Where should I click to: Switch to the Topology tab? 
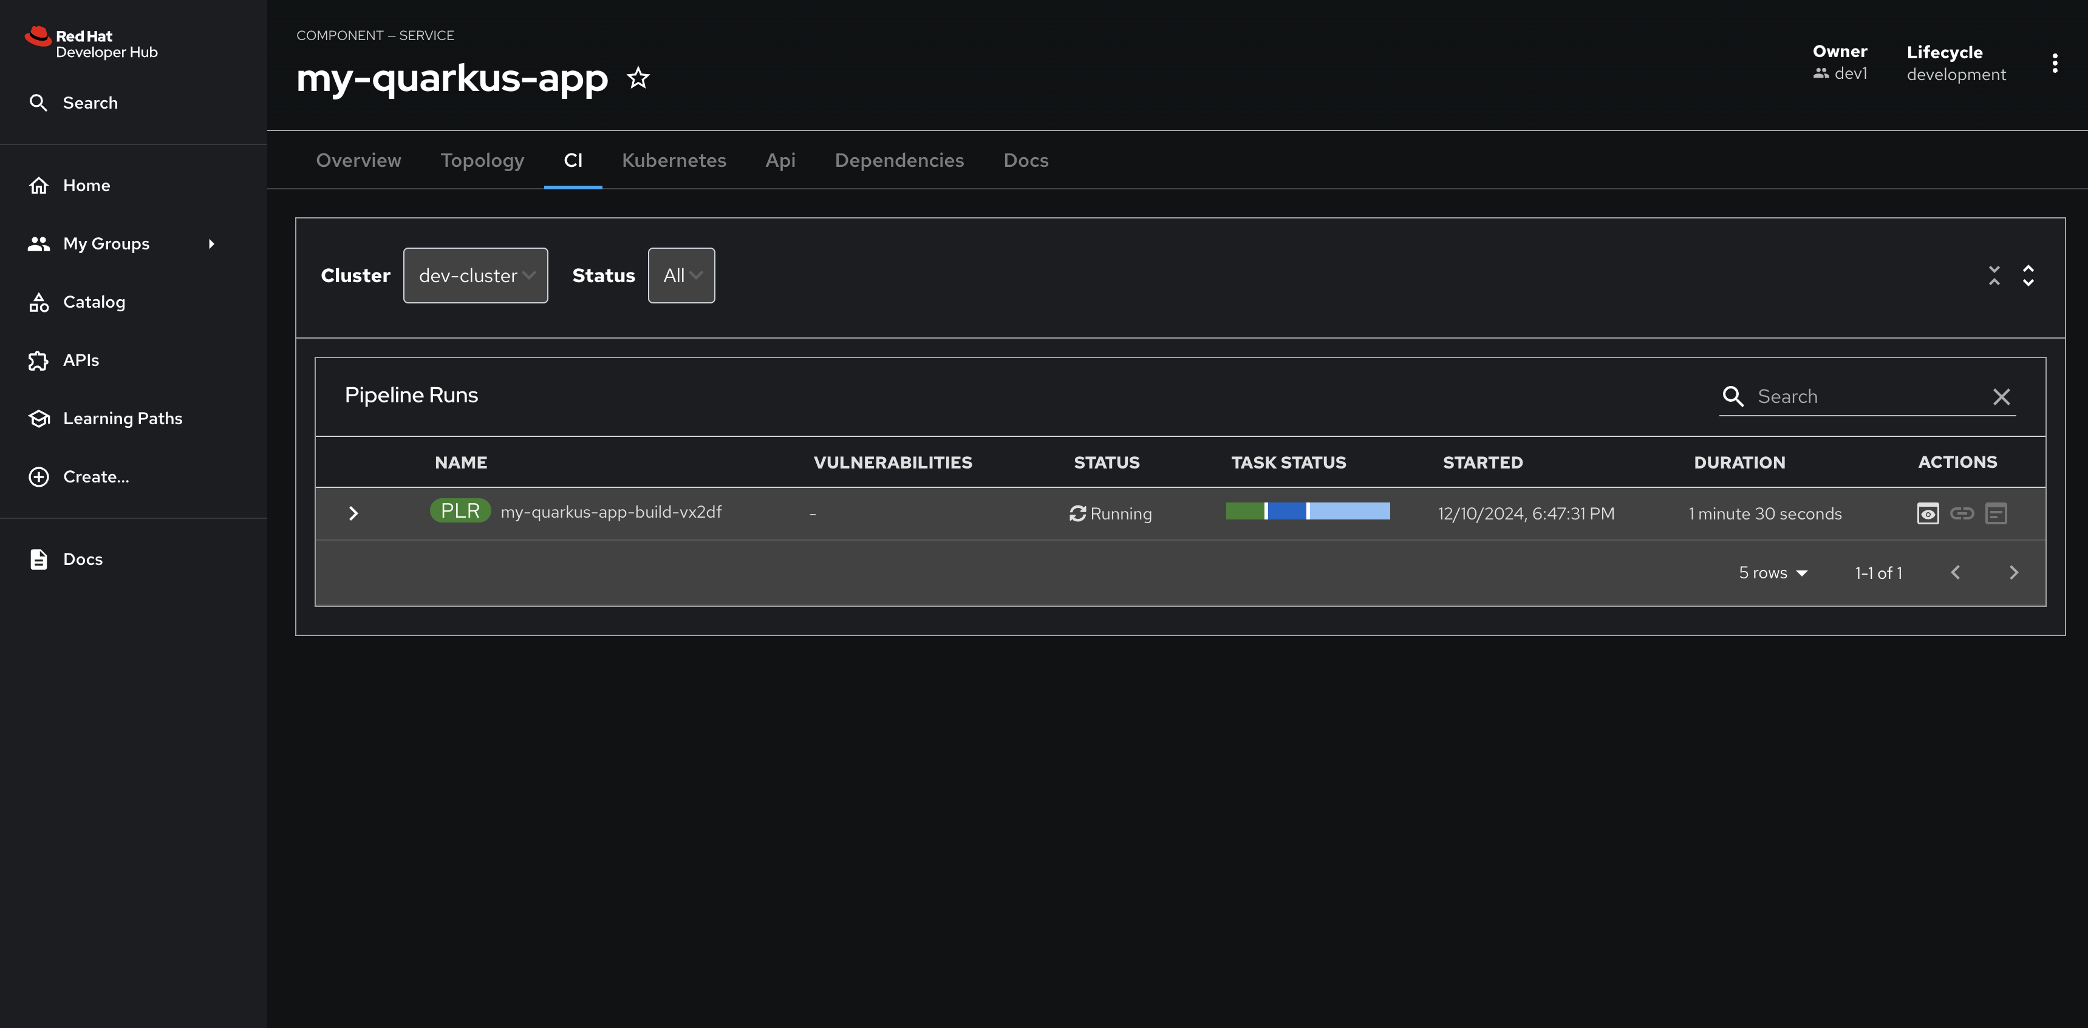(x=482, y=160)
